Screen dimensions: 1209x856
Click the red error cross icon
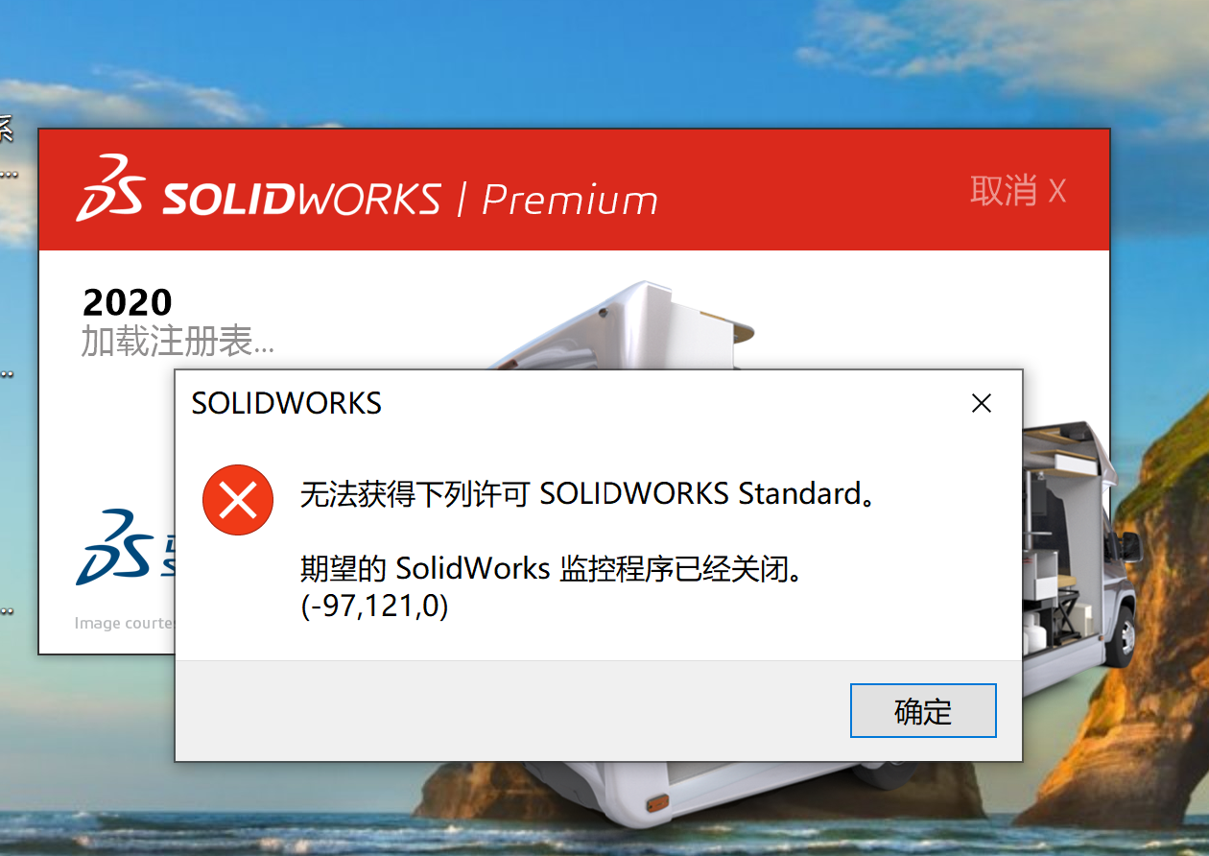click(238, 501)
